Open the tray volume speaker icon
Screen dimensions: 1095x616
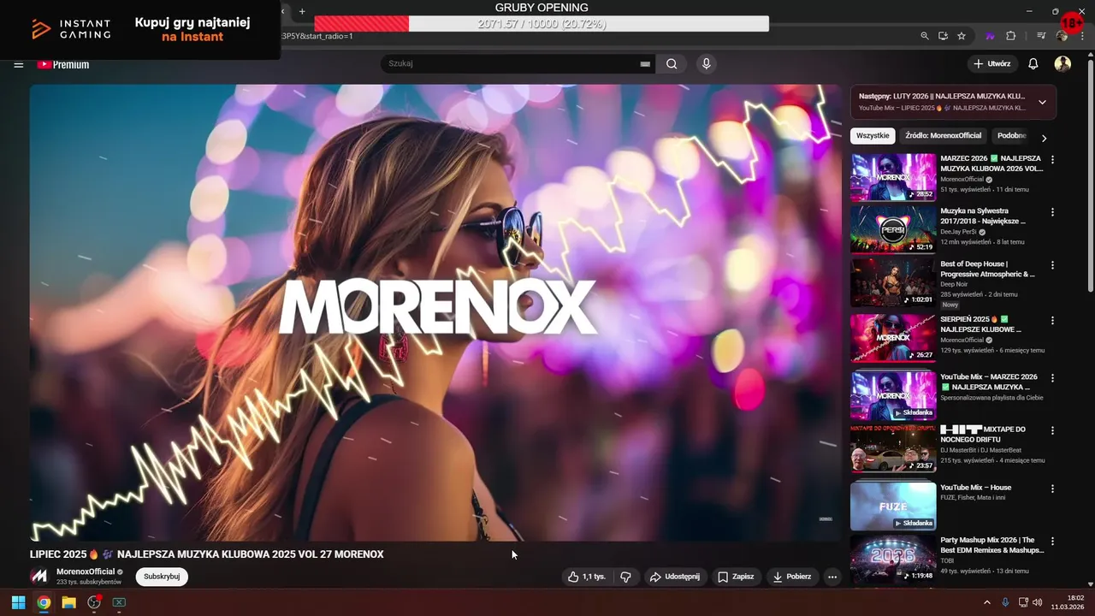coord(1037,602)
